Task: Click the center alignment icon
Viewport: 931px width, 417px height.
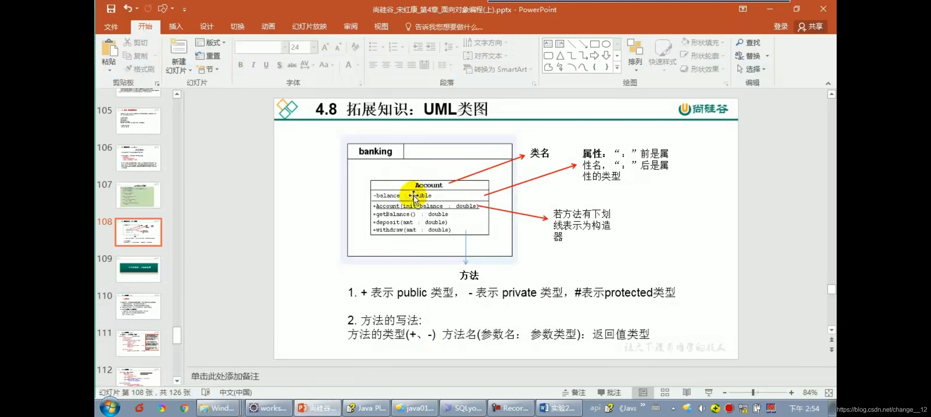Action: coord(385,65)
